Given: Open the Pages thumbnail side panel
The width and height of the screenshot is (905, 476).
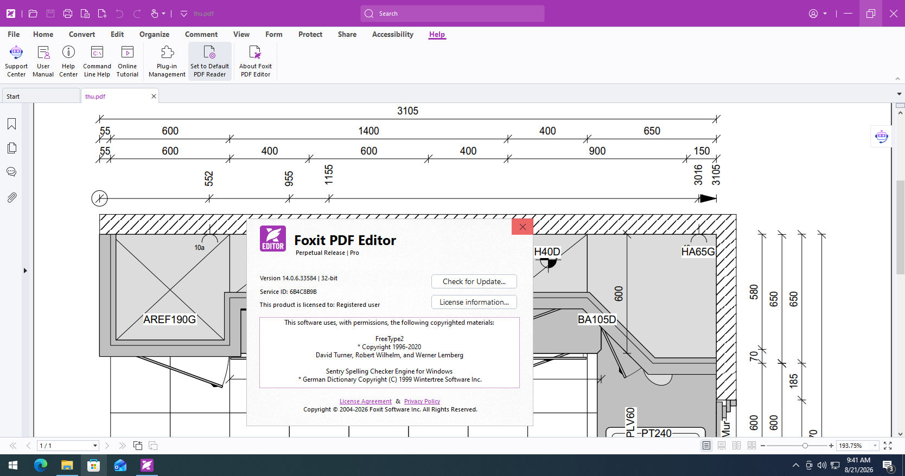Looking at the screenshot, I should click(x=11, y=148).
